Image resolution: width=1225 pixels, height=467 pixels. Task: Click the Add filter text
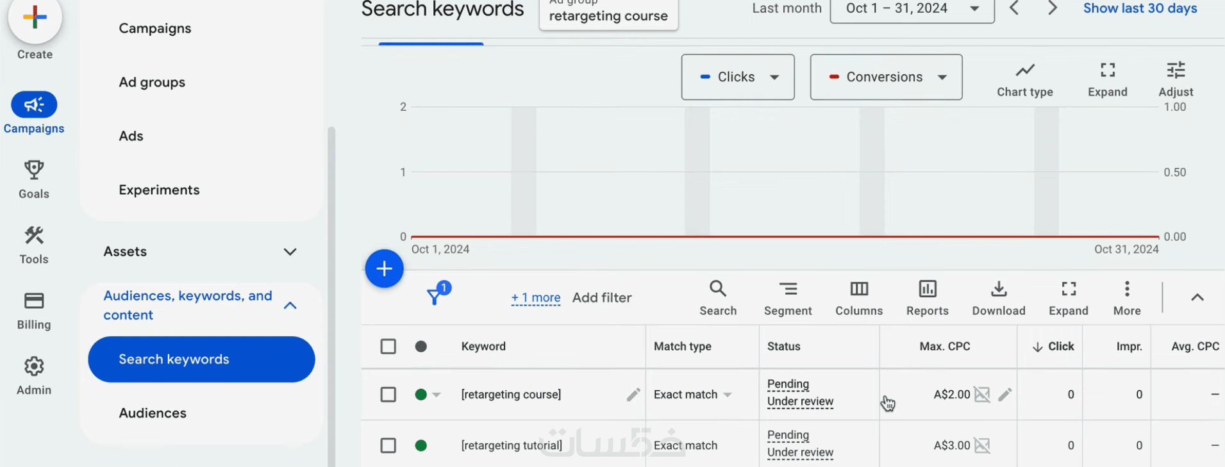tap(601, 298)
